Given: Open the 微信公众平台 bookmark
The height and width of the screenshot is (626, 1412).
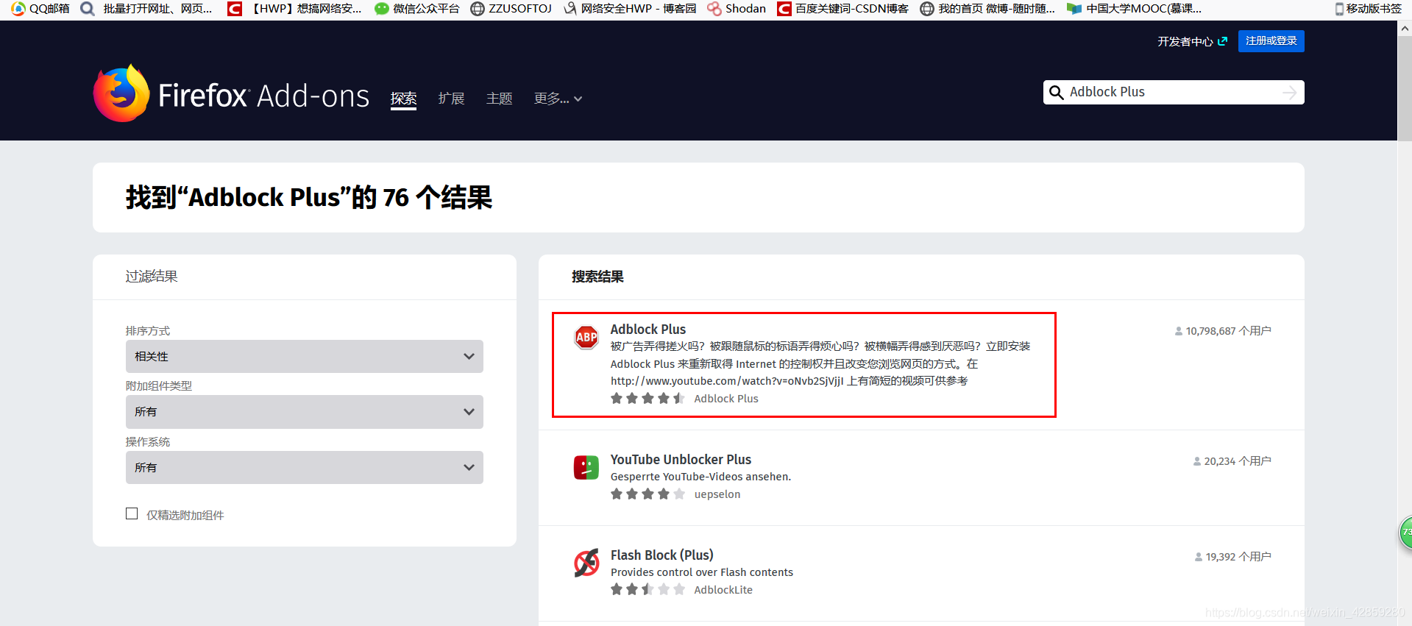Looking at the screenshot, I should click(x=417, y=9).
